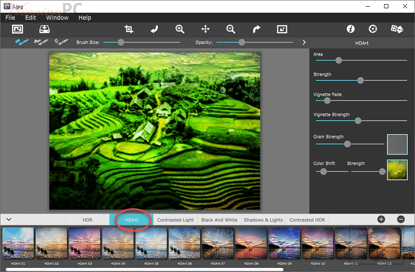This screenshot has width=415, height=272.
Task: Switch to Black And White tab
Action: point(219,220)
